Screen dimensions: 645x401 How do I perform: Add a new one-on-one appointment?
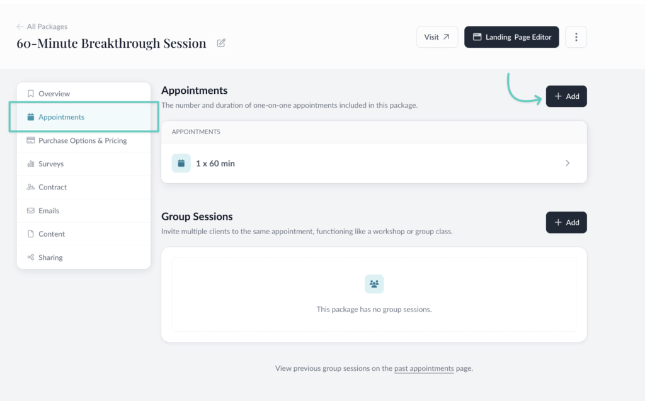(566, 96)
